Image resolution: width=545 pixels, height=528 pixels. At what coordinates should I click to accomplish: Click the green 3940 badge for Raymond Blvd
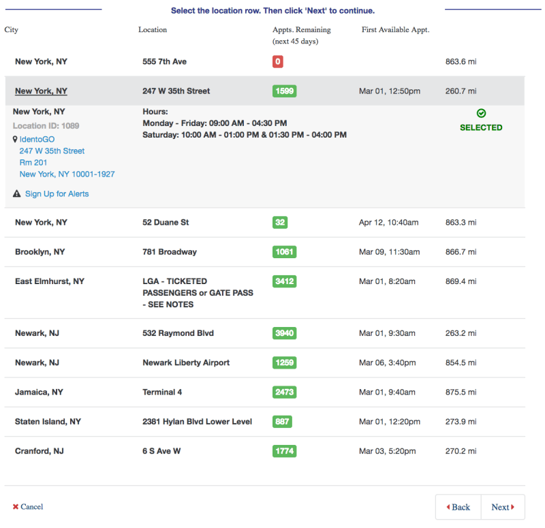tap(284, 333)
